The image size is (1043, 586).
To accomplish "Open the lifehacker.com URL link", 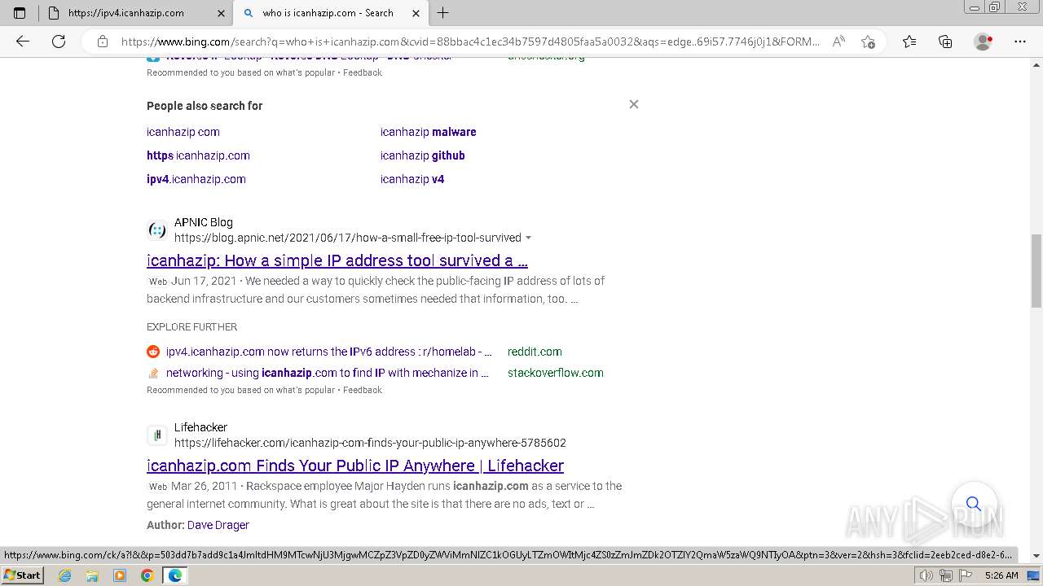I will pyautogui.click(x=370, y=443).
